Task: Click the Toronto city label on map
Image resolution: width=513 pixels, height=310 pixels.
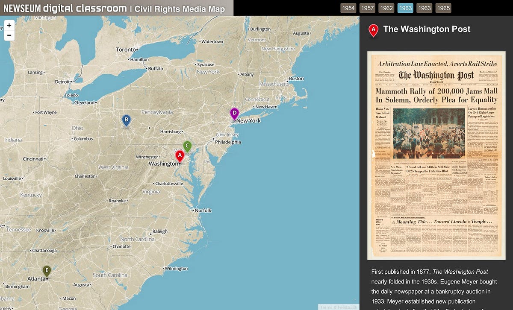Action: coord(126,50)
